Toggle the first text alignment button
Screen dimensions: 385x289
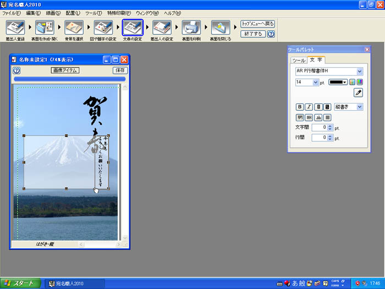point(300,117)
